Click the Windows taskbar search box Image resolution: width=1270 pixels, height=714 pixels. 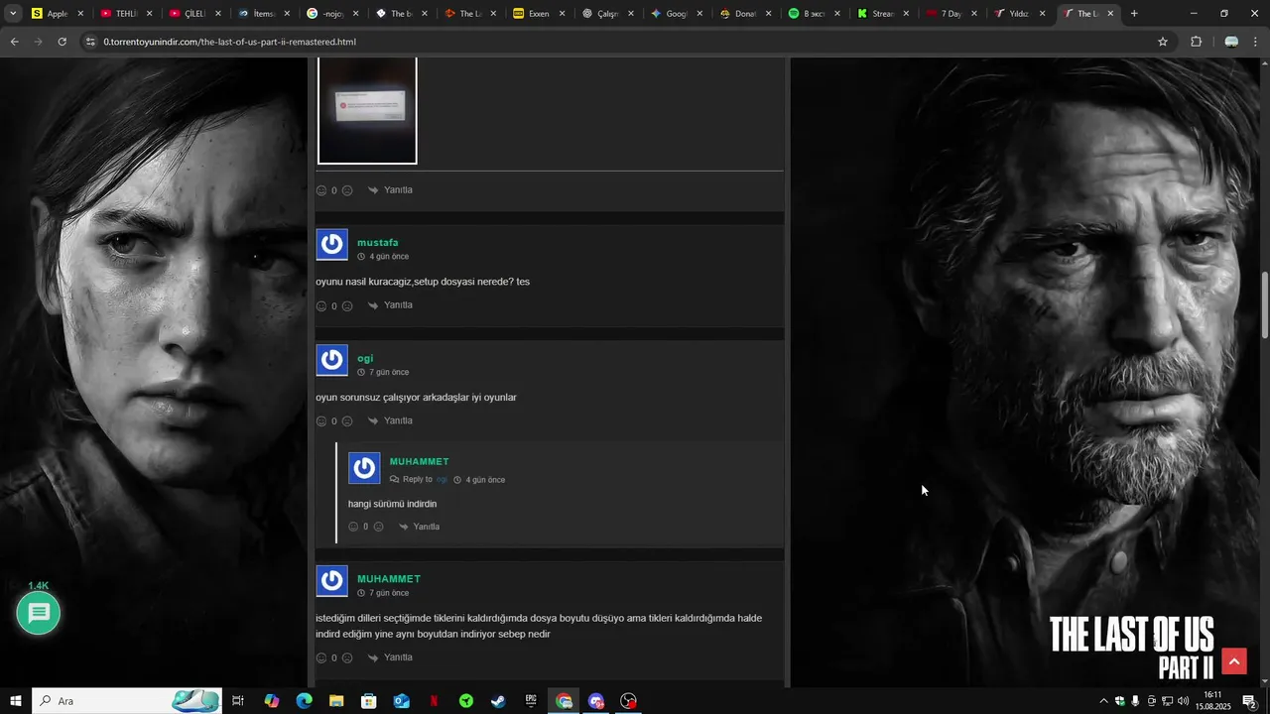click(127, 701)
